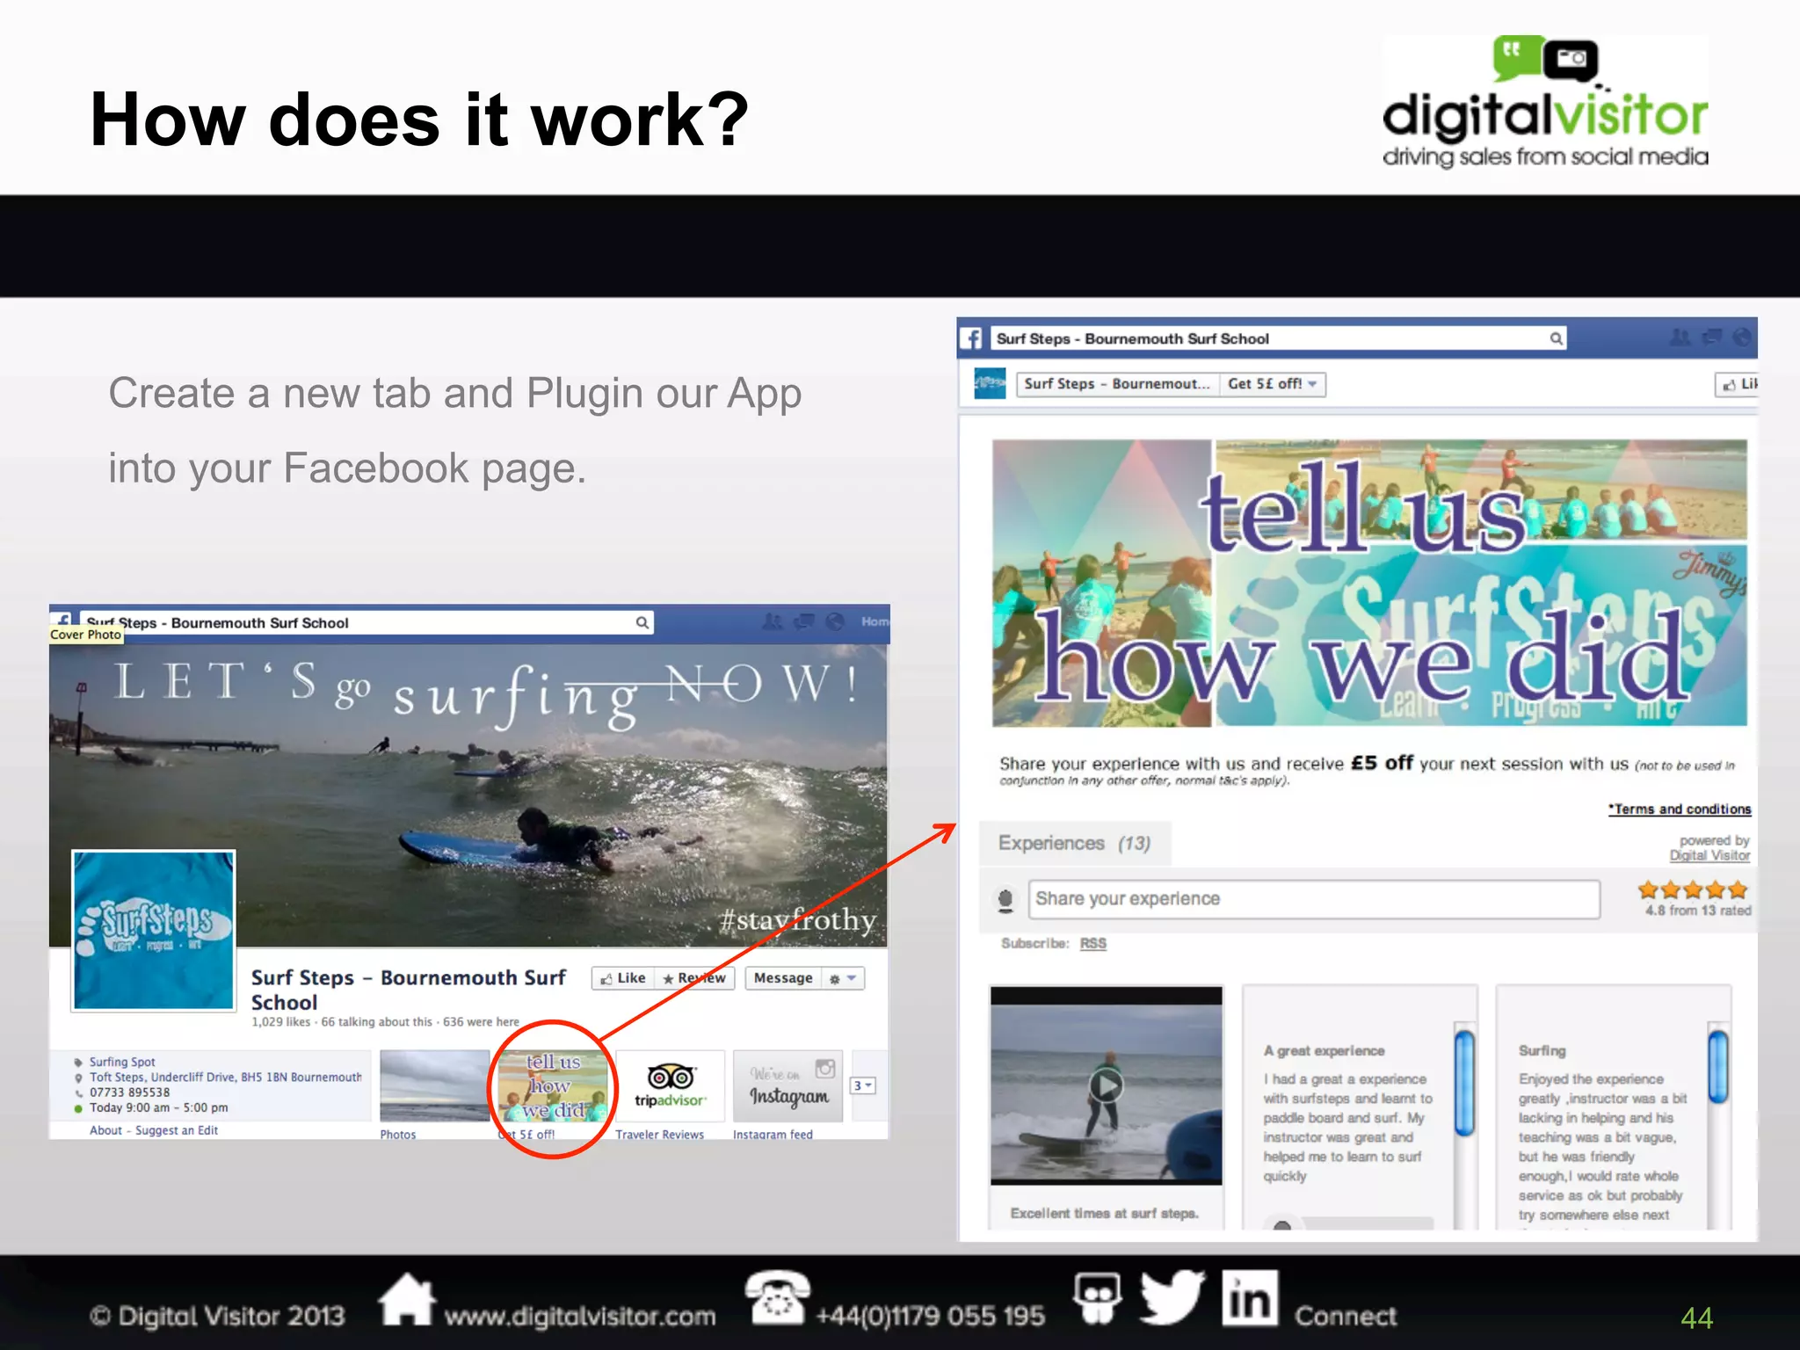This screenshot has height=1350, width=1800.
Task: Open the Digital Visitor powered-by link
Action: tap(1709, 855)
